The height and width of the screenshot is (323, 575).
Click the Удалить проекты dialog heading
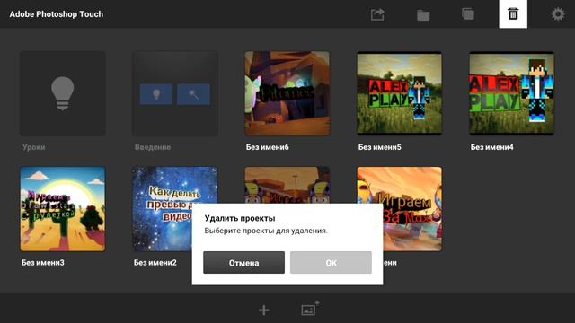240,218
